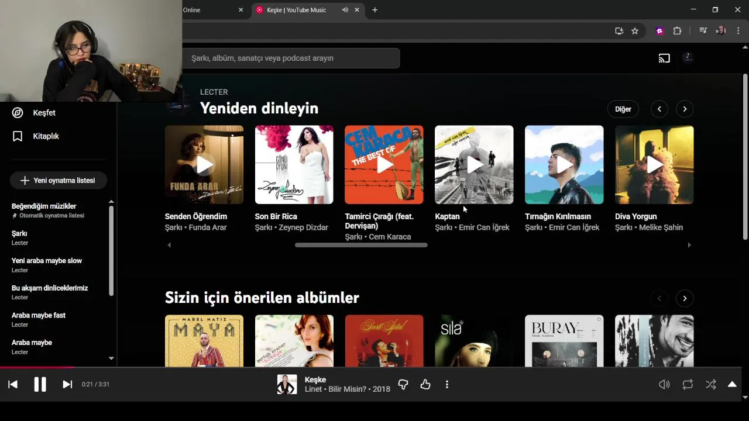Click the main page vertical scrollbar
This screenshot has width=749, height=421.
click(x=745, y=157)
